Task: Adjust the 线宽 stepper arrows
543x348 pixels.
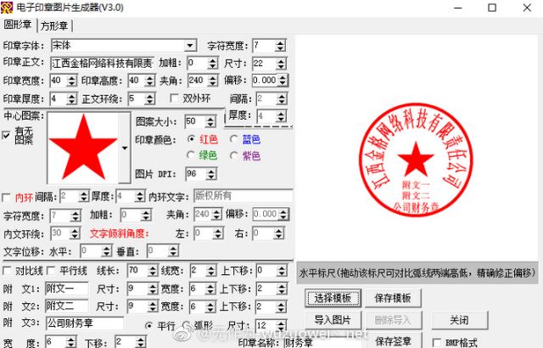Action: coord(211,271)
